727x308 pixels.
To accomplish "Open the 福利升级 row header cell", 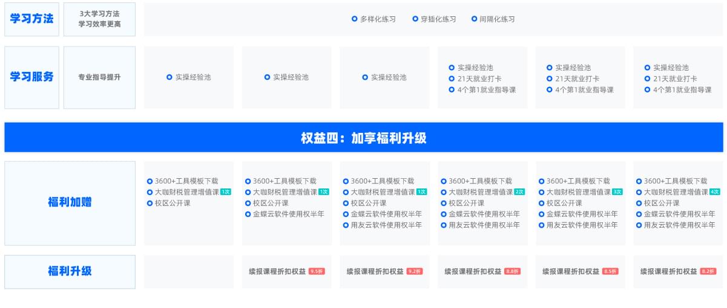I will pyautogui.click(x=70, y=271).
